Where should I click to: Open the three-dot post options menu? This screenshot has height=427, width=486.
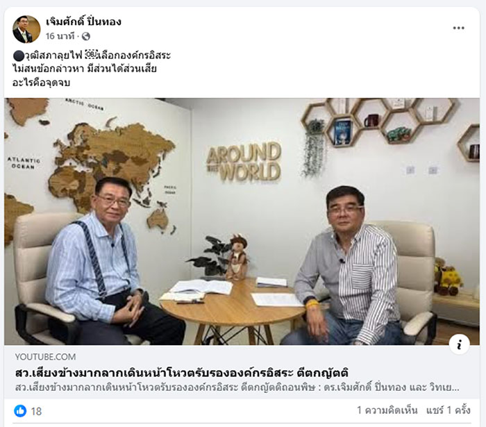click(458, 28)
